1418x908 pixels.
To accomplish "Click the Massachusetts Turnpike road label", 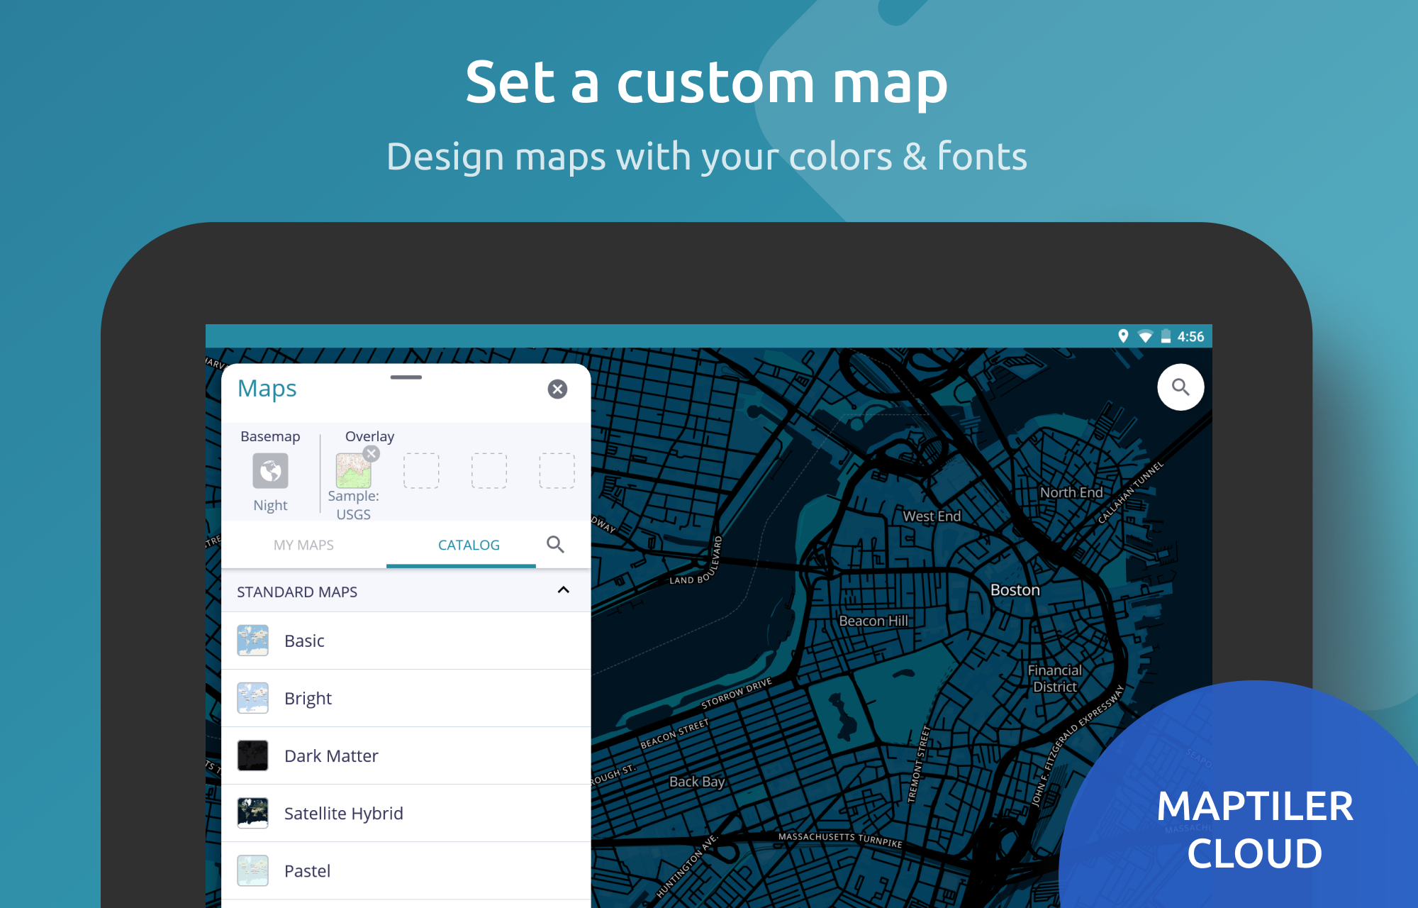I will 840,840.
